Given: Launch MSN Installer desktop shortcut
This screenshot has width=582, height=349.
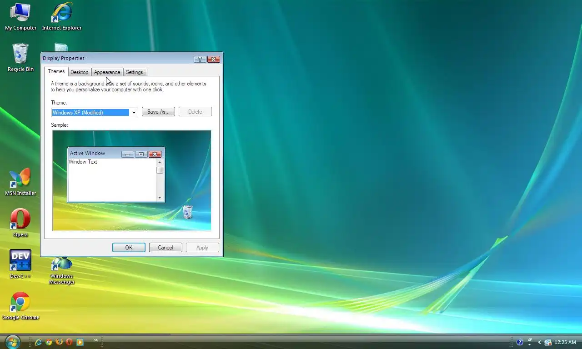Looking at the screenshot, I should coord(20,182).
